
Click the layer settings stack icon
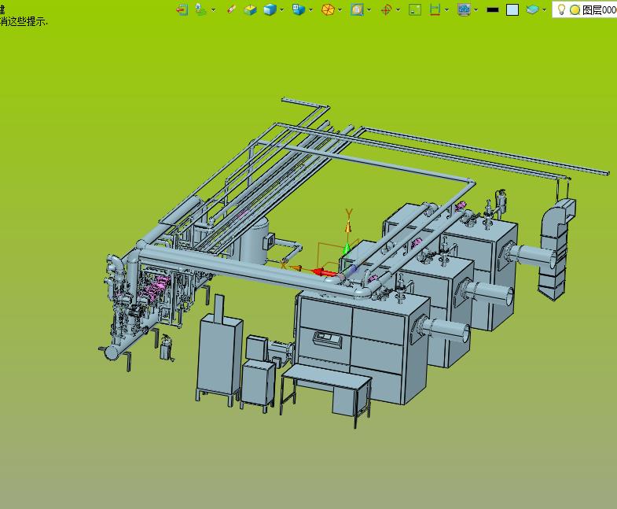pos(200,9)
